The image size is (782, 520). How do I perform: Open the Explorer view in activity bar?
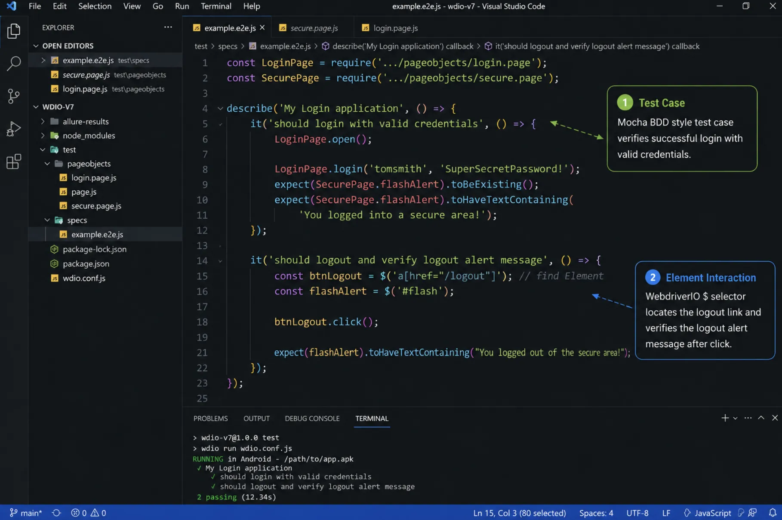pyautogui.click(x=14, y=31)
